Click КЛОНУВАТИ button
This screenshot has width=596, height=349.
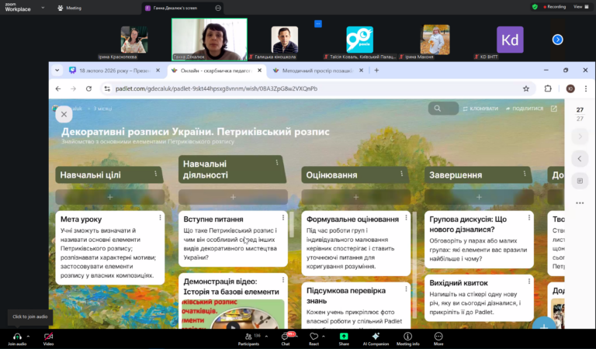click(x=480, y=109)
